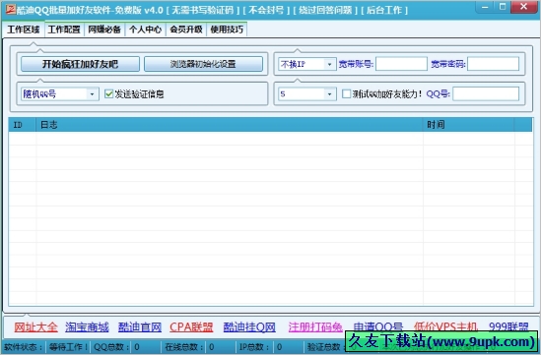Open the 酷迪挂Q网 link
Image resolution: width=541 pixels, height=355 pixels.
tap(249, 327)
